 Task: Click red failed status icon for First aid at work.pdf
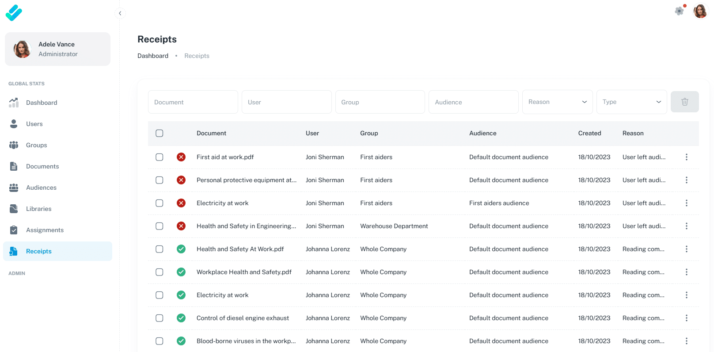(181, 157)
